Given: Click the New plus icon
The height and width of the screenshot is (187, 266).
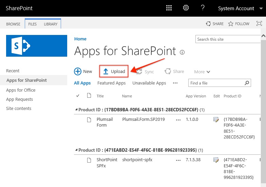Looking at the screenshot, I should tap(77, 71).
